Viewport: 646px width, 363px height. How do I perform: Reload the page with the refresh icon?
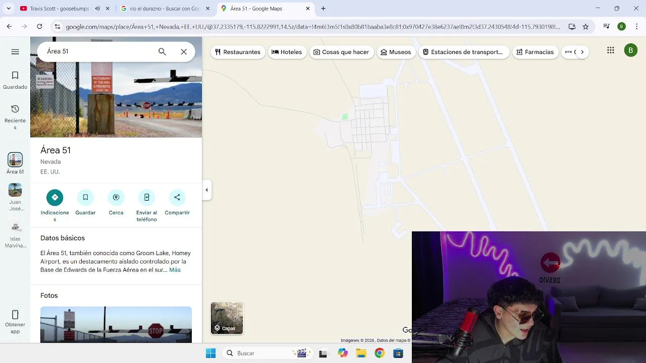pyautogui.click(x=39, y=26)
